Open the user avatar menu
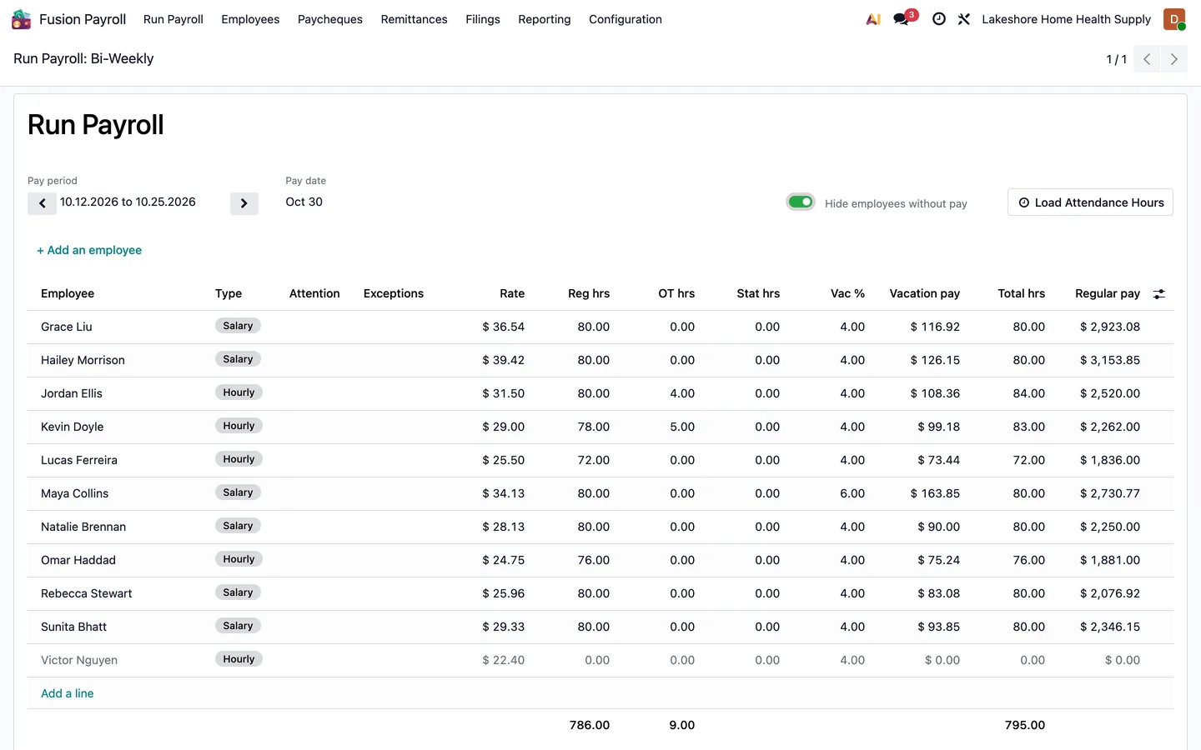 [x=1174, y=19]
